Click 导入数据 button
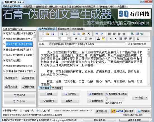The image size is (154, 122). coord(11,87)
